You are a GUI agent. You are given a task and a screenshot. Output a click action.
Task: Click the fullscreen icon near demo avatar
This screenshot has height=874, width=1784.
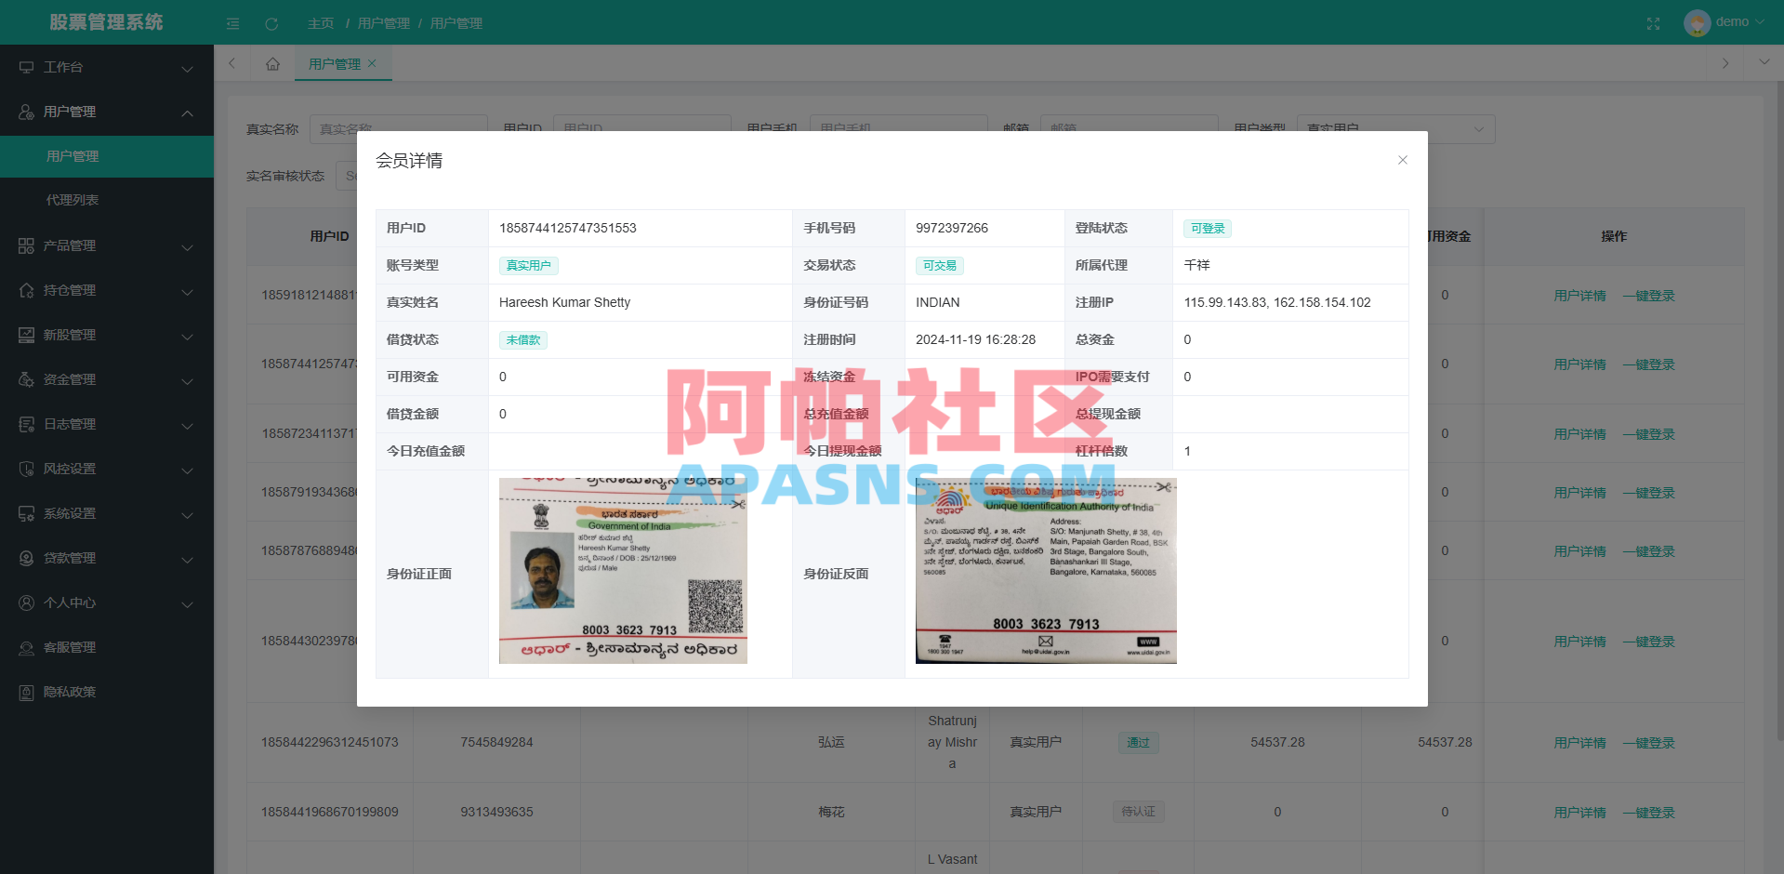tap(1653, 24)
